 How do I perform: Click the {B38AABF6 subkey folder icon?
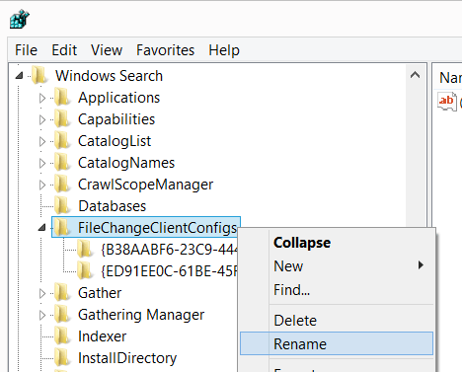[x=85, y=249]
